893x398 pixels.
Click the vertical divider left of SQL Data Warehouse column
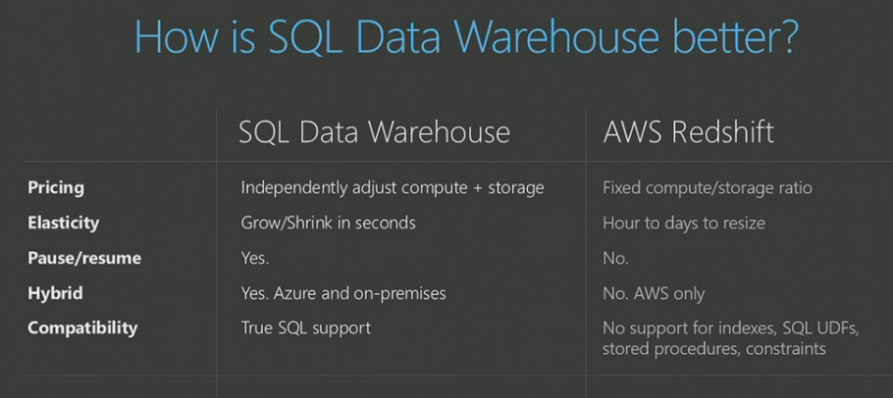[217, 245]
